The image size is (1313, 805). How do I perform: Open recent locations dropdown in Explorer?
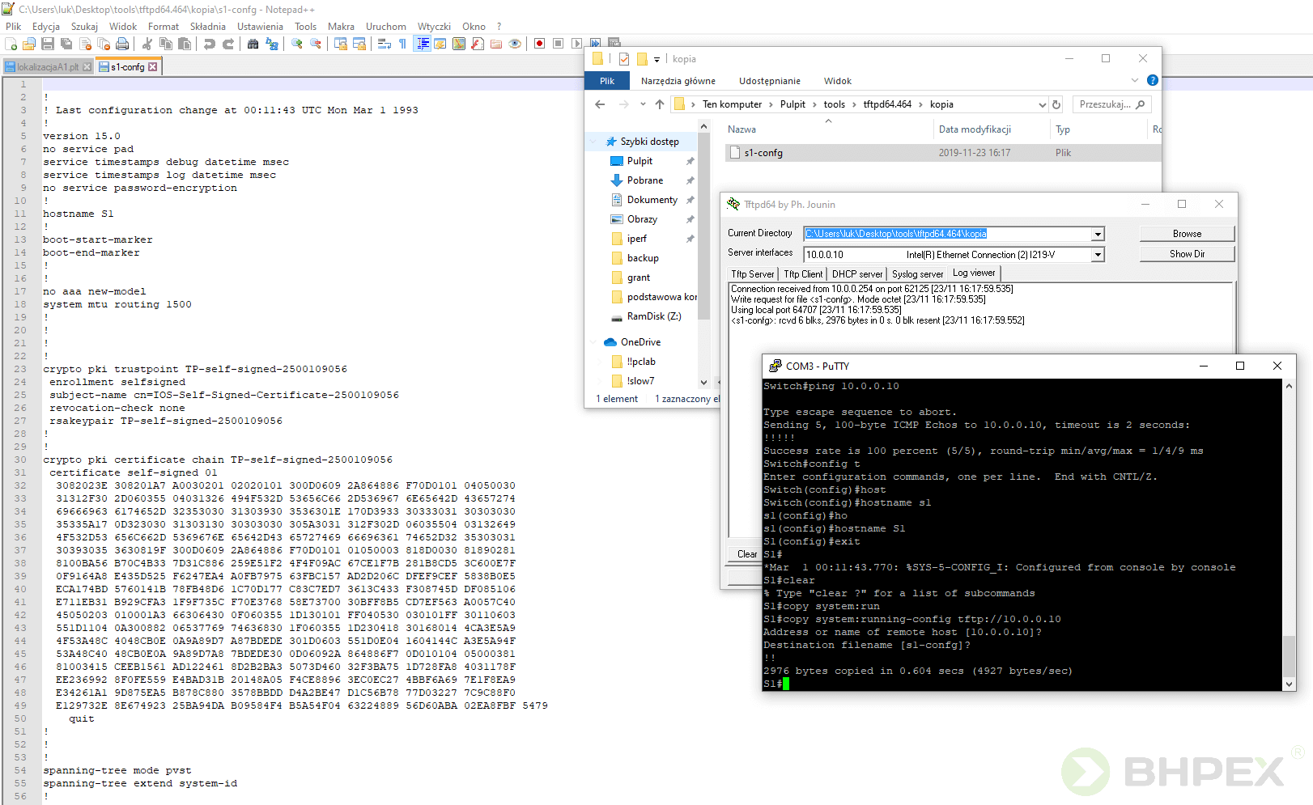pos(643,104)
